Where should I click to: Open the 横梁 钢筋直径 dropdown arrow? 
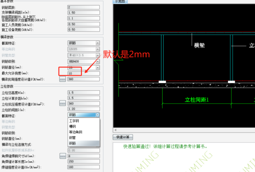(98, 68)
